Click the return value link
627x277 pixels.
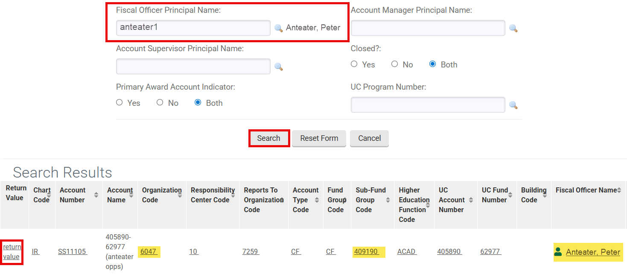pyautogui.click(x=12, y=252)
